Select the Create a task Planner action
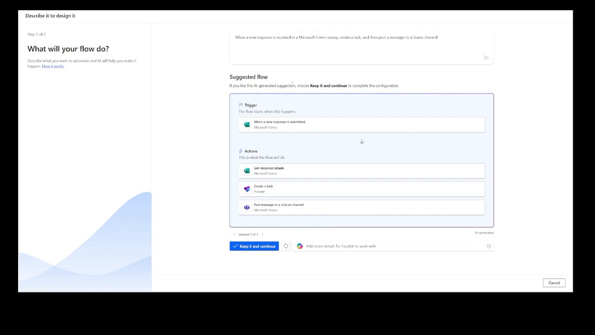The image size is (595, 335). [362, 189]
